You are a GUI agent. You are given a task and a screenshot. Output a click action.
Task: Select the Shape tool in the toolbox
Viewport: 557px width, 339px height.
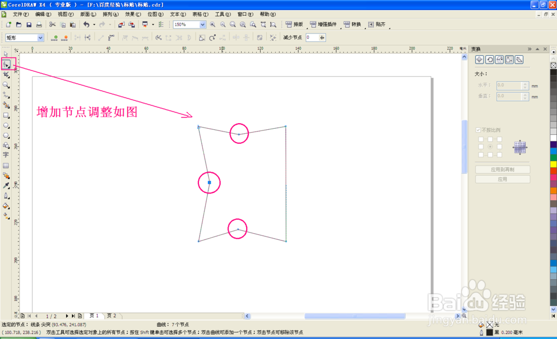[x=7, y=64]
